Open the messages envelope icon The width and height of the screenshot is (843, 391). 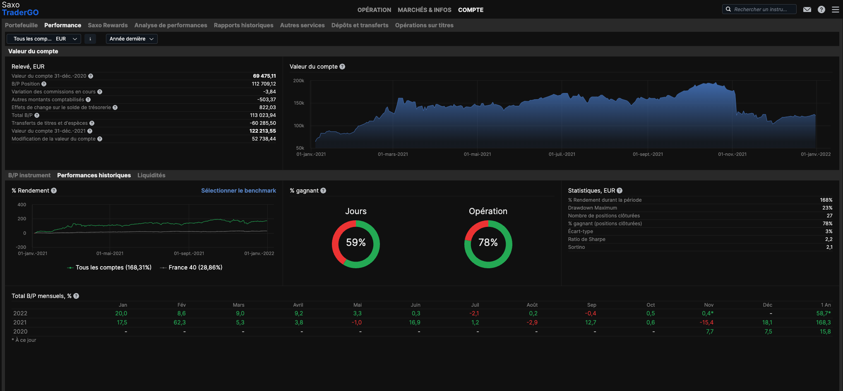point(807,10)
